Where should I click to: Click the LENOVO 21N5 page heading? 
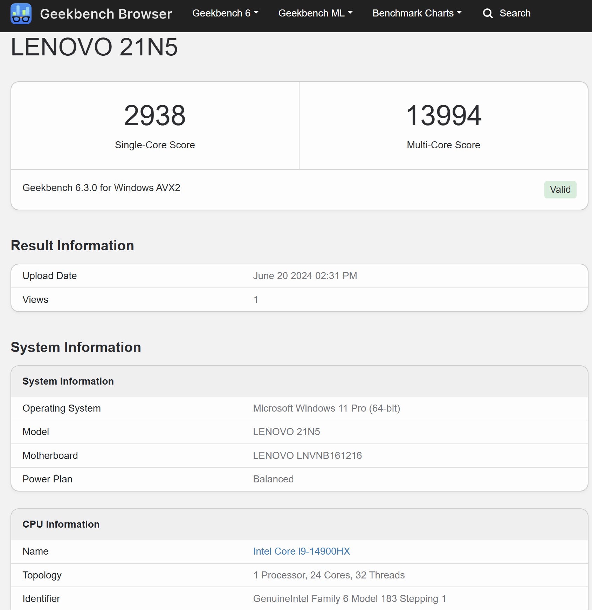(x=94, y=47)
